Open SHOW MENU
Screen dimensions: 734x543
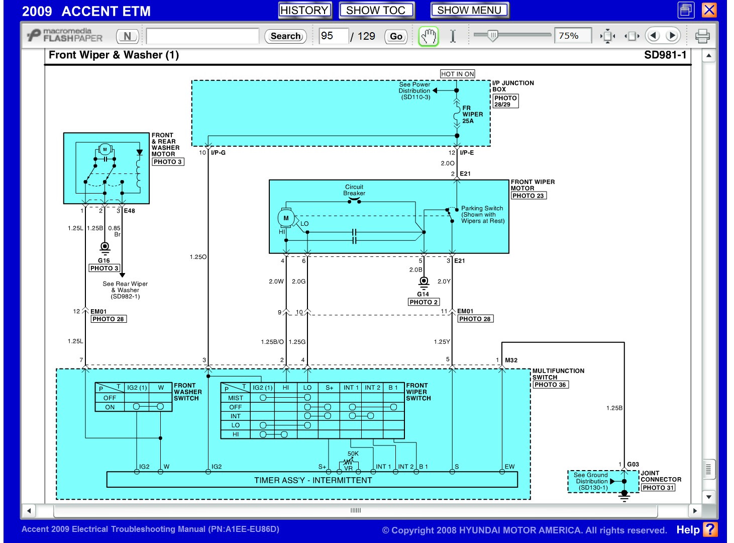(469, 10)
